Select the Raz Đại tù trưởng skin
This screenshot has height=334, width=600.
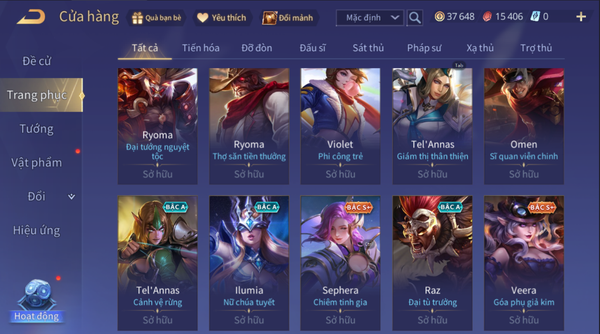pos(432,263)
